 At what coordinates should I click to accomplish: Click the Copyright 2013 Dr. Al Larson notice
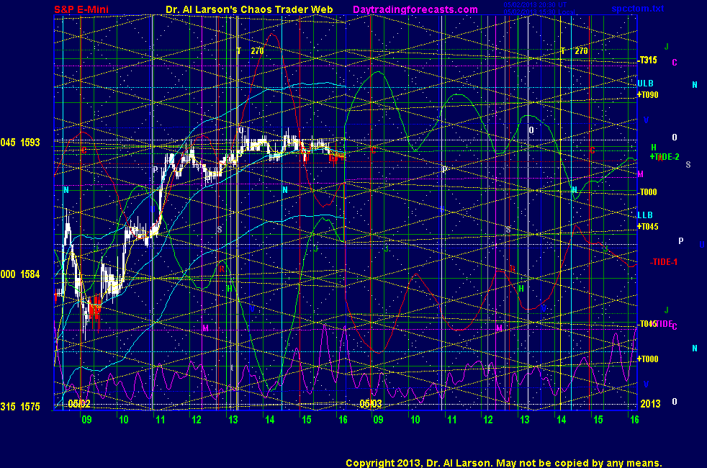pyautogui.click(x=503, y=463)
